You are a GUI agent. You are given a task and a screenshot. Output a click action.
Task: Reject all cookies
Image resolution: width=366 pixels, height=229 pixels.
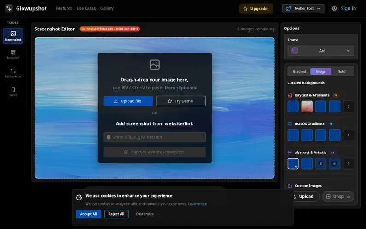116,214
